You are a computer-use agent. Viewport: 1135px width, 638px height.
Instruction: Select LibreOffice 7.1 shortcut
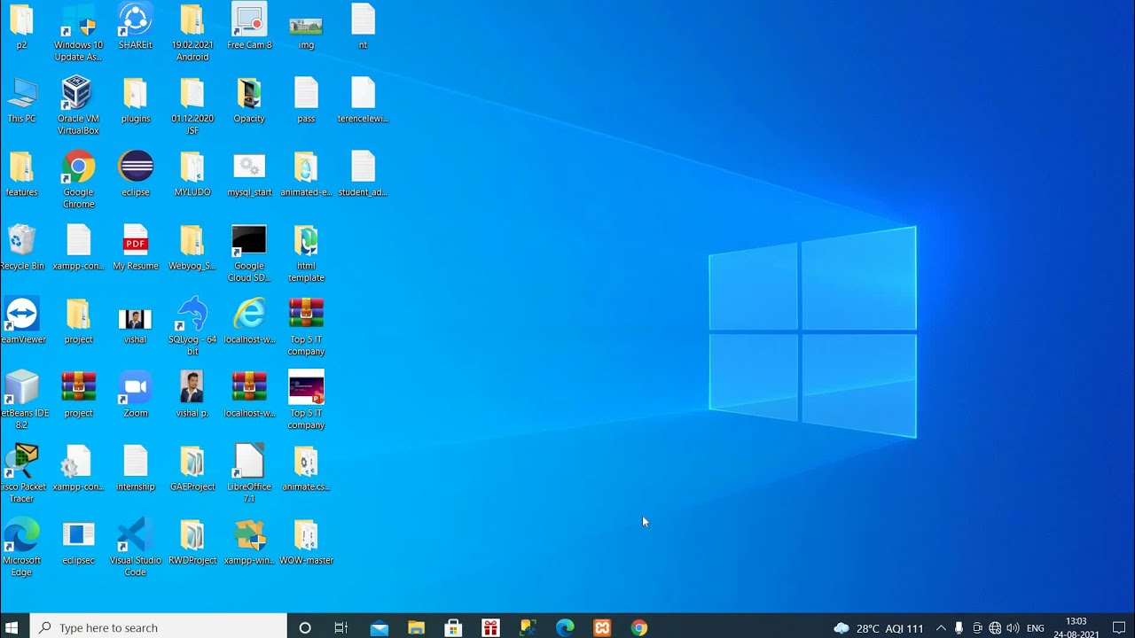pos(249,462)
